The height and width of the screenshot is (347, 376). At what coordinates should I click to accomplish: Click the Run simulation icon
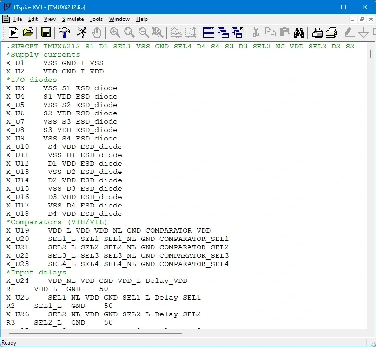[13, 33]
